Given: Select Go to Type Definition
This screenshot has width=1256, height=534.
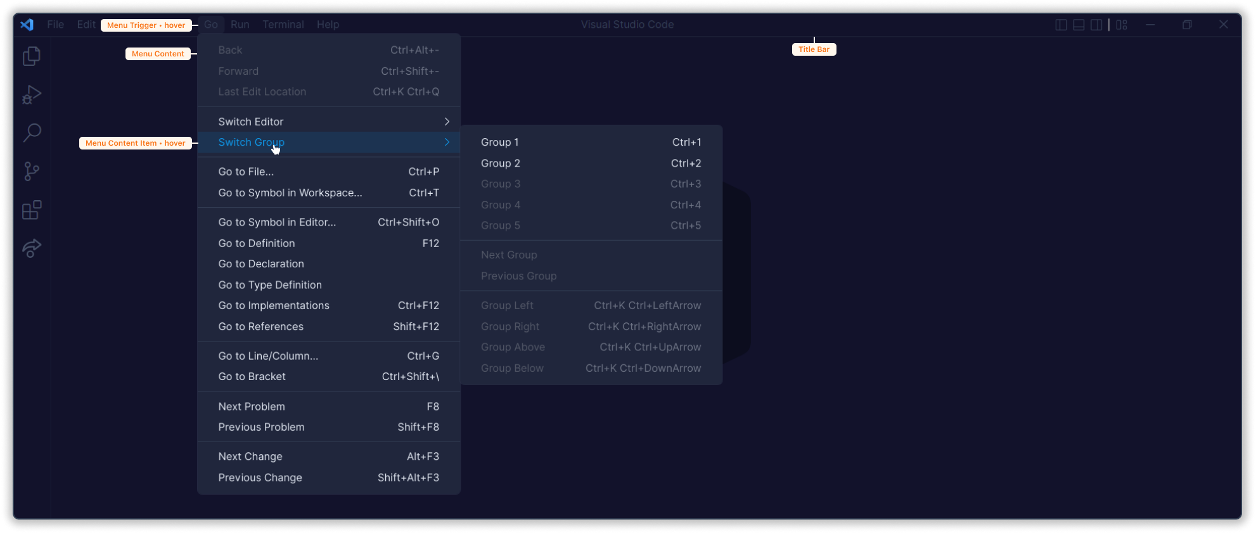Looking at the screenshot, I should [x=329, y=285].
